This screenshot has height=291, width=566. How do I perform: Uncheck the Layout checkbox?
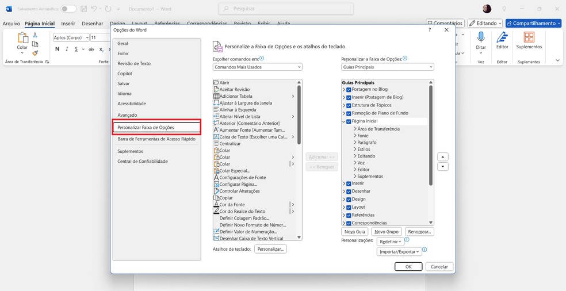349,207
